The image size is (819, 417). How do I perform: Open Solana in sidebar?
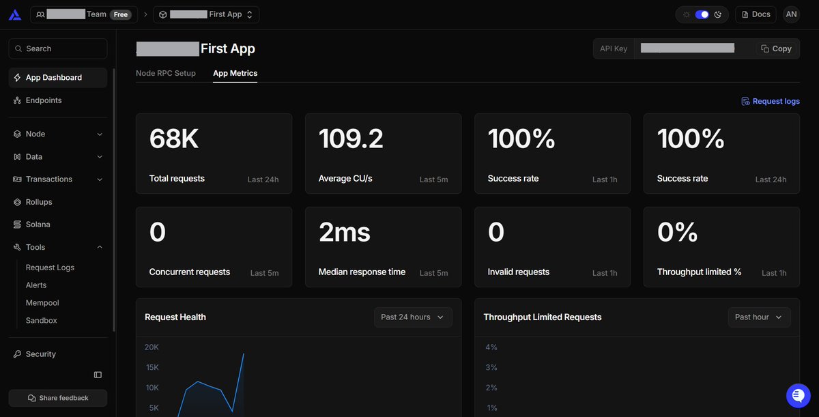coord(58,225)
